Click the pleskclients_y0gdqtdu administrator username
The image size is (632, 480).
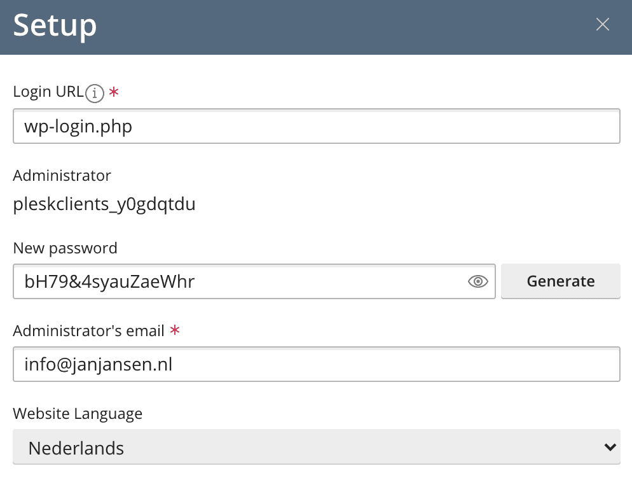coord(104,205)
